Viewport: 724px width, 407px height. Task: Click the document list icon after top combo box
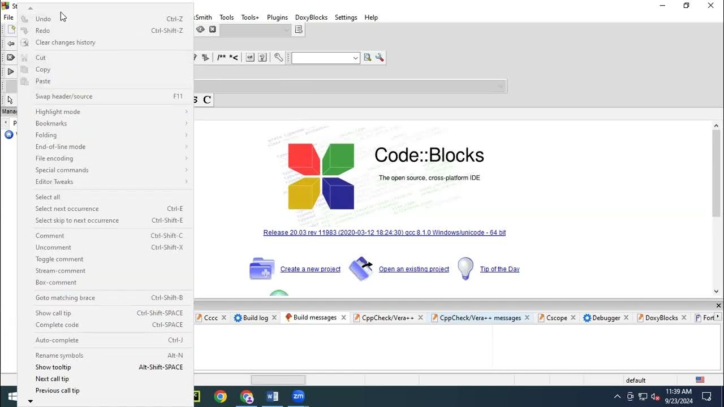(299, 29)
